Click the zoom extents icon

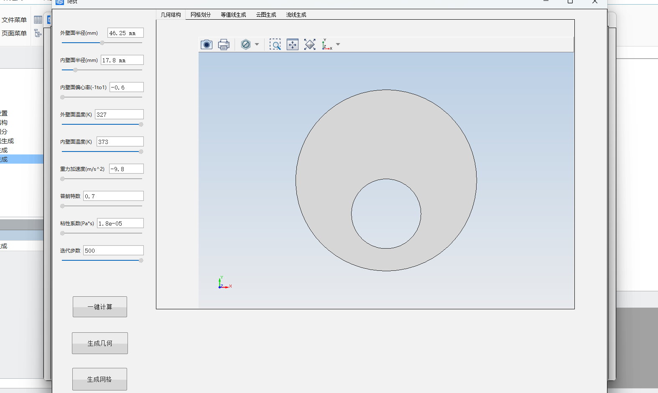pos(293,44)
